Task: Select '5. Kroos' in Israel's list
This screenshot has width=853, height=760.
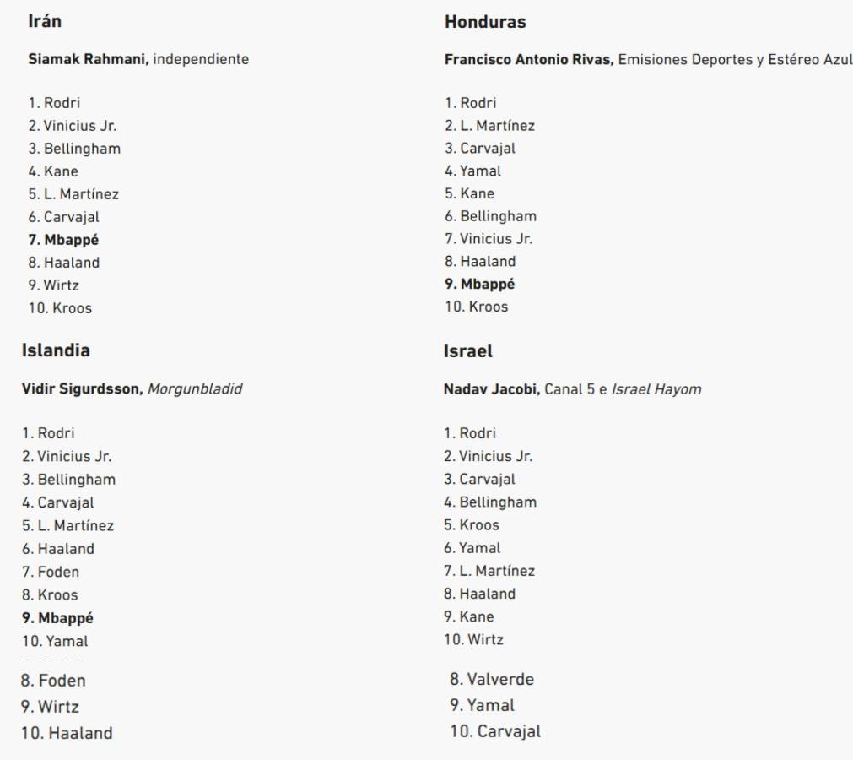Action: (472, 525)
